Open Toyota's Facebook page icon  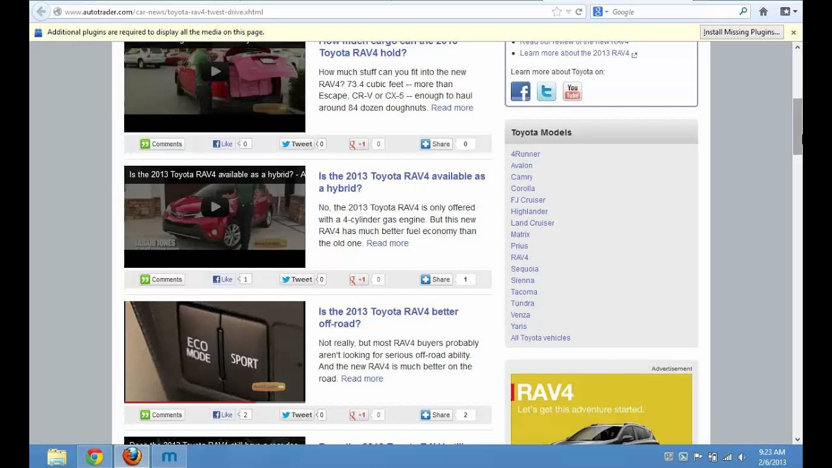click(x=521, y=92)
